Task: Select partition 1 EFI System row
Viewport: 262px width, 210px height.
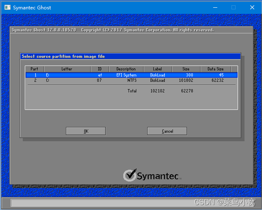Action: coord(131,75)
